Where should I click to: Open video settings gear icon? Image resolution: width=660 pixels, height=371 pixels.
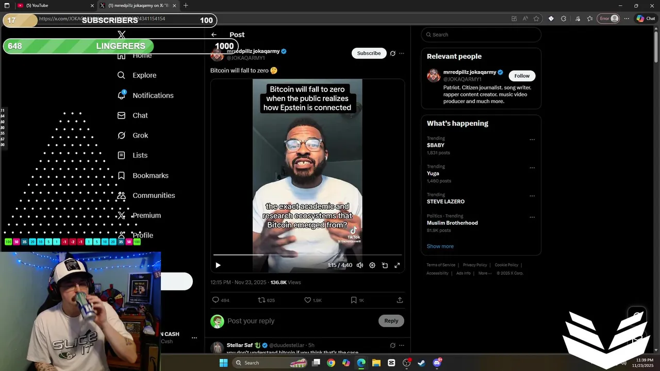[372, 265]
